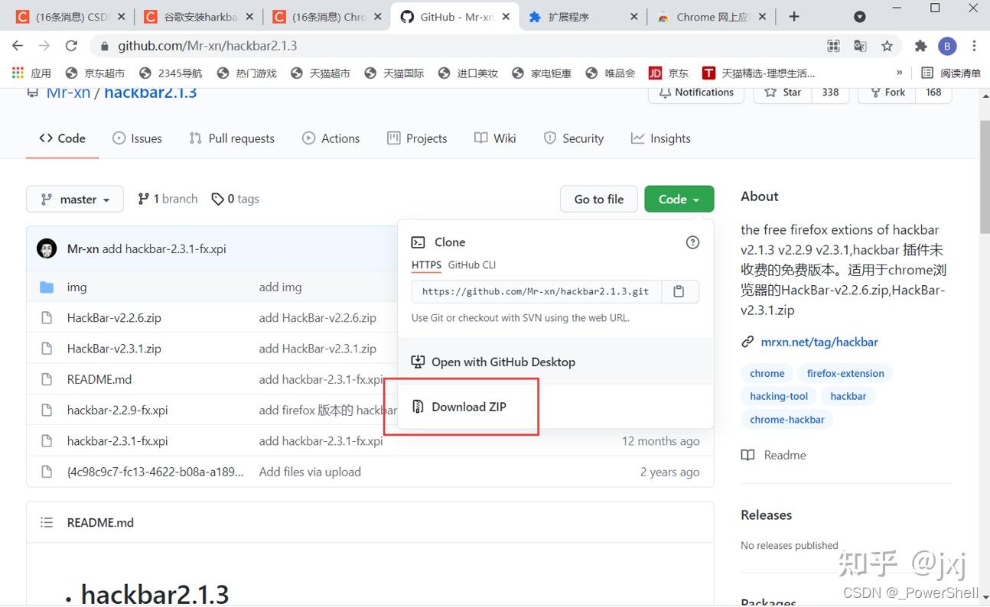The width and height of the screenshot is (990, 607).
Task: Open the Issues tab
Action: [138, 138]
